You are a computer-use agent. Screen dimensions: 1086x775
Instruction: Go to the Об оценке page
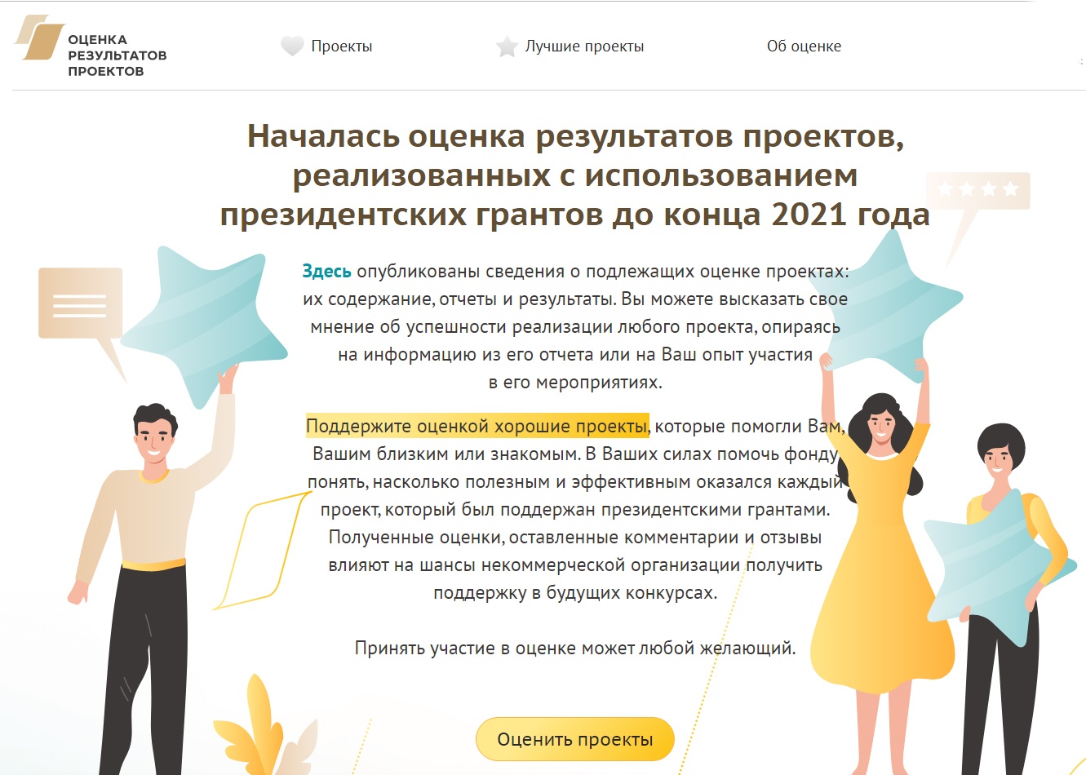pos(804,46)
